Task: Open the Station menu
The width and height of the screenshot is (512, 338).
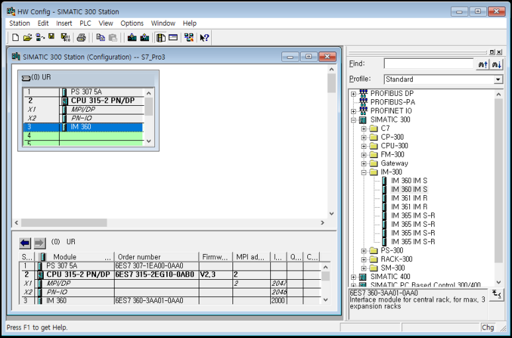Action: [x=20, y=23]
